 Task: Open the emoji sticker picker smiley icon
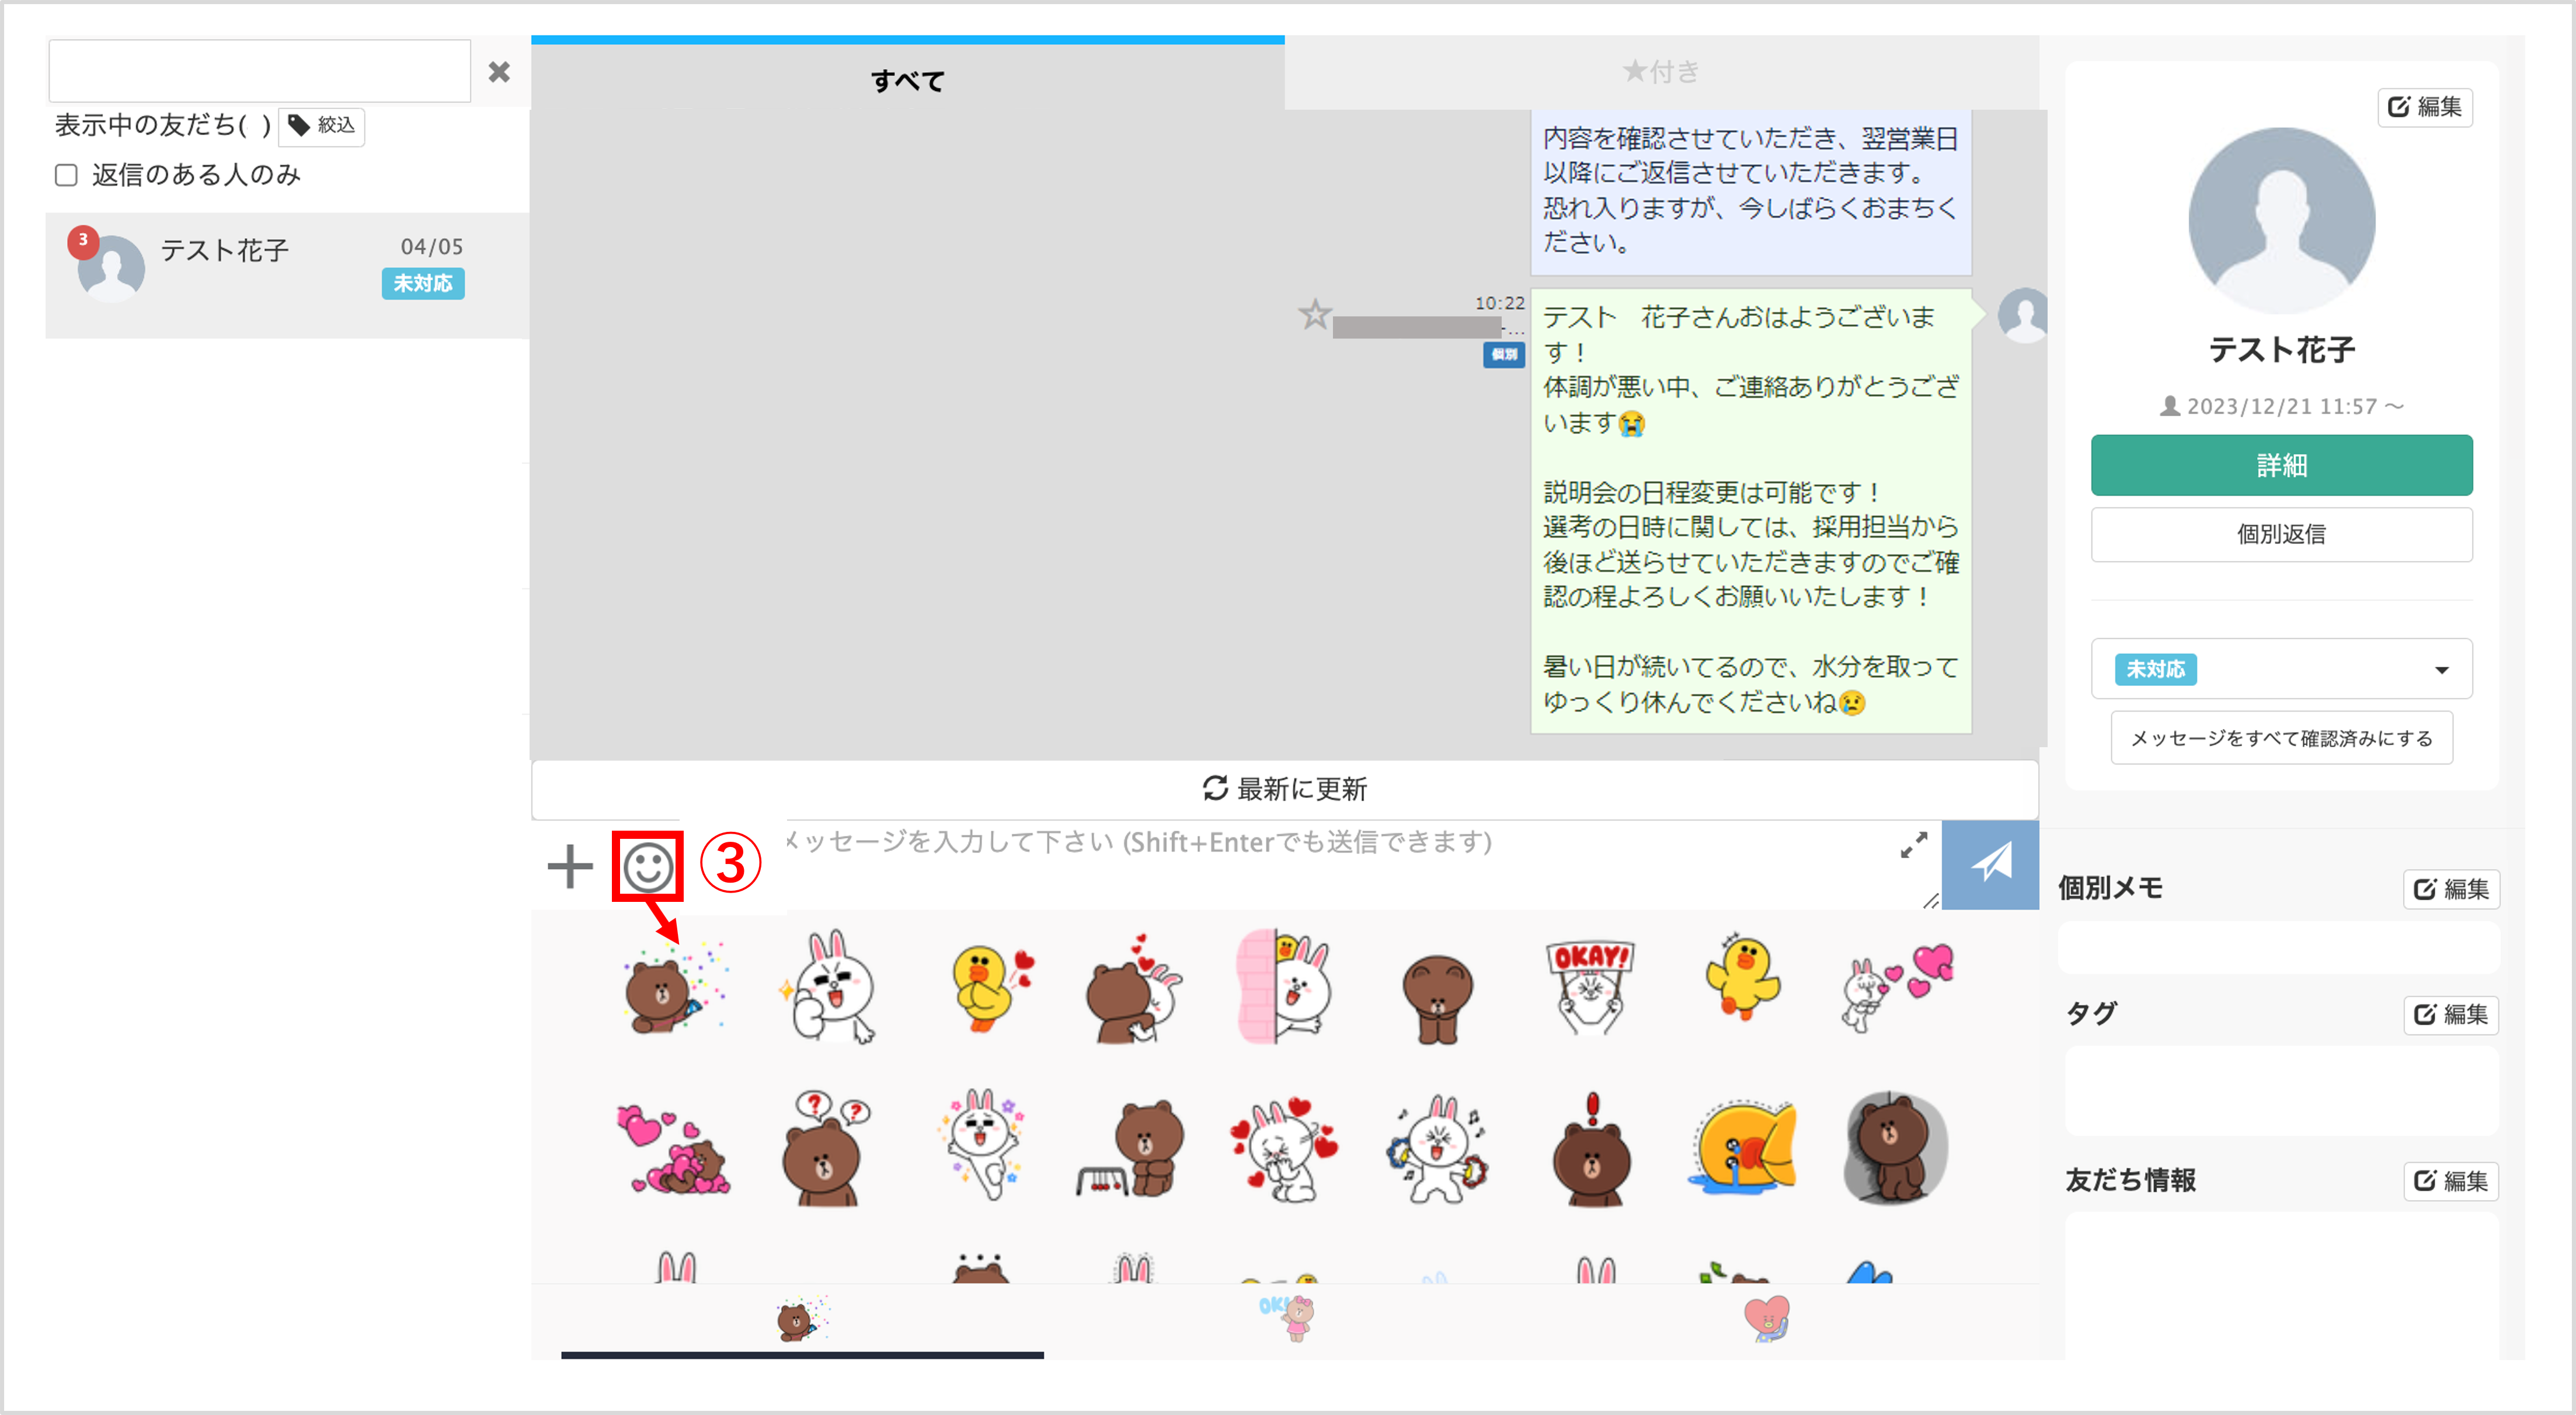[648, 866]
